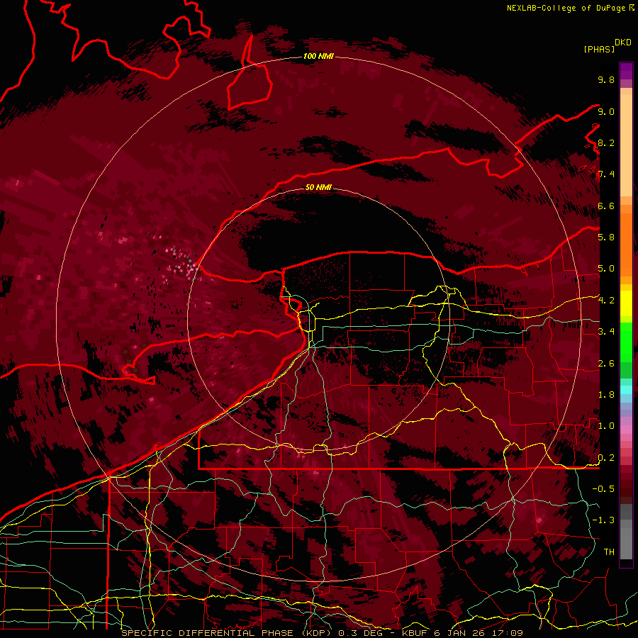This screenshot has width=638, height=638.
Task: Pick the purple band atop the color scale
Action: point(626,71)
